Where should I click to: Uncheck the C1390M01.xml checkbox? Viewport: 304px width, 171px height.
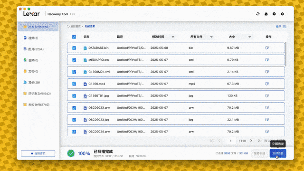[x=74, y=72]
